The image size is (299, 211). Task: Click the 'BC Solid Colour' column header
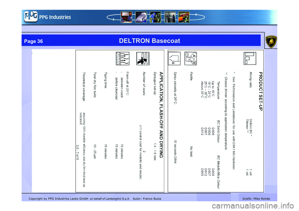pos(218,131)
